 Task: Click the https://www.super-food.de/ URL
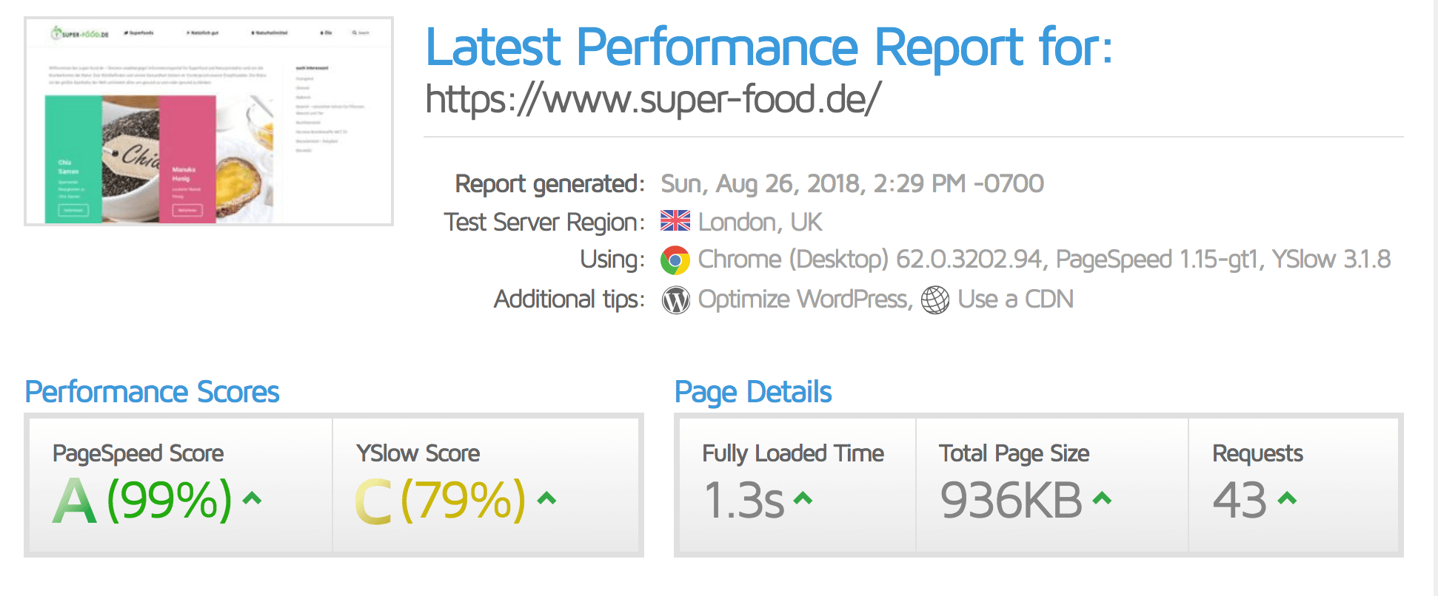point(653,99)
